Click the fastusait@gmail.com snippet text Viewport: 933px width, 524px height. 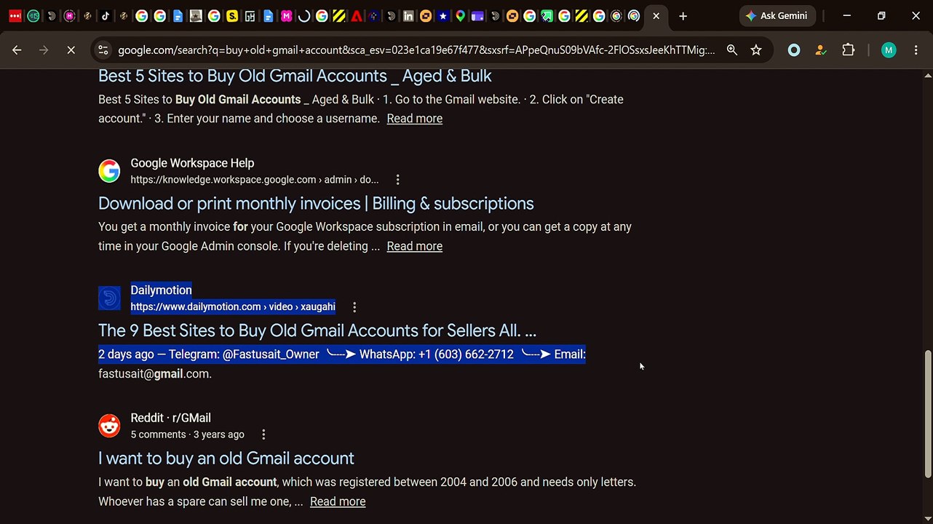point(155,373)
